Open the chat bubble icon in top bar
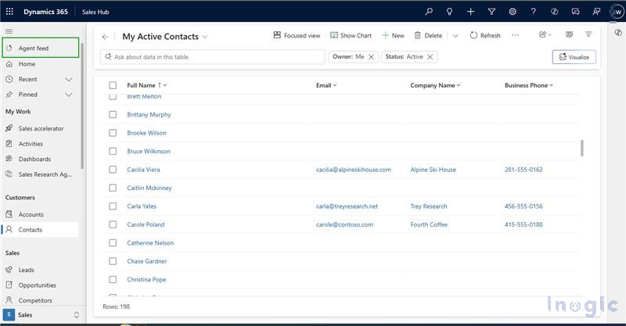The height and width of the screenshot is (326, 626). click(x=575, y=12)
